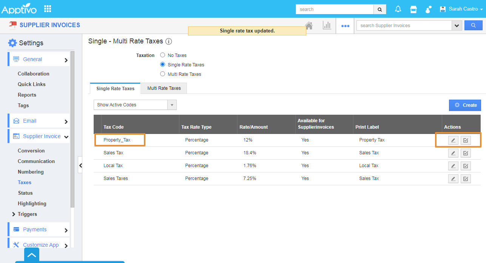Edit the Property_Tax row with pencil icon
Screen dimensions: 486x263
coord(453,140)
